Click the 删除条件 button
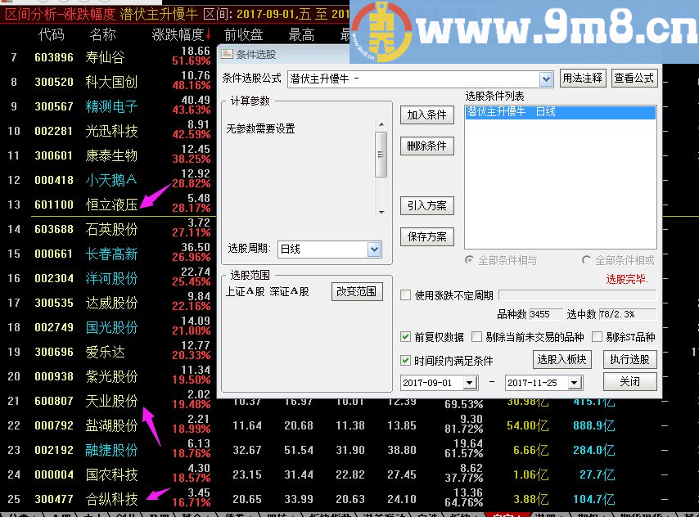Image resolution: width=699 pixels, height=517 pixels. tap(426, 146)
